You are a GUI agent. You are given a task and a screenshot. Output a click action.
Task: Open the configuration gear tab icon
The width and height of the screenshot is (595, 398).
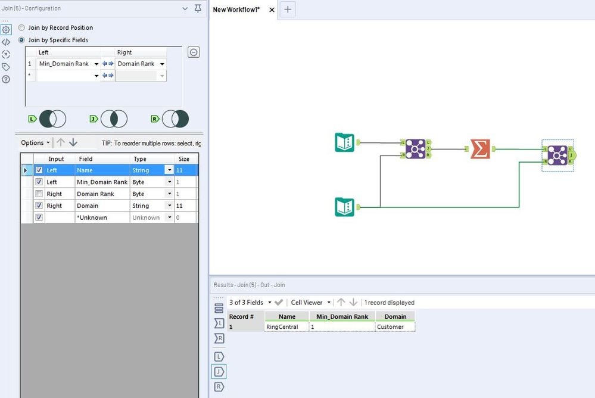point(6,30)
